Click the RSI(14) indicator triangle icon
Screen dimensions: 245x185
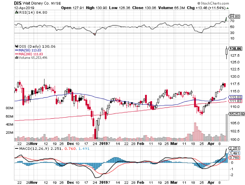(17, 12)
